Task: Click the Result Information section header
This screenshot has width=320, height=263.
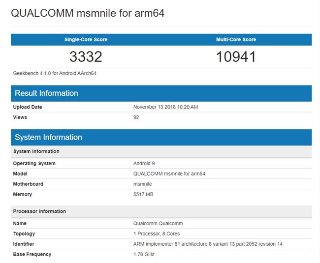Action: click(161, 93)
